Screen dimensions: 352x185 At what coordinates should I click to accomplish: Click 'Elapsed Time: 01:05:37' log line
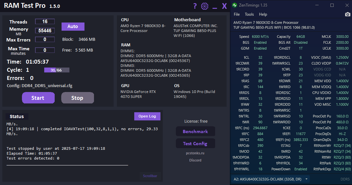32,153
